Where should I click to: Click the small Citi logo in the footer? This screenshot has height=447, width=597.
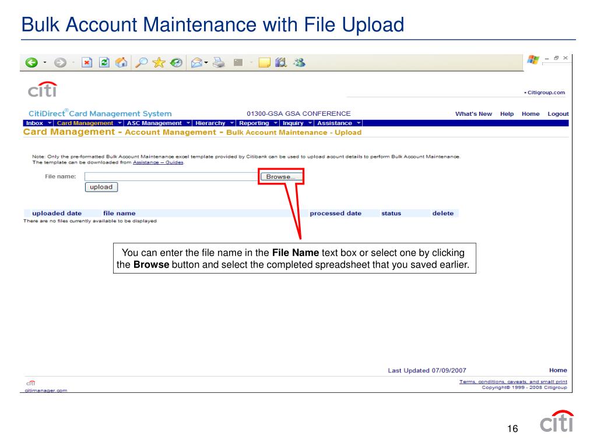(31, 383)
